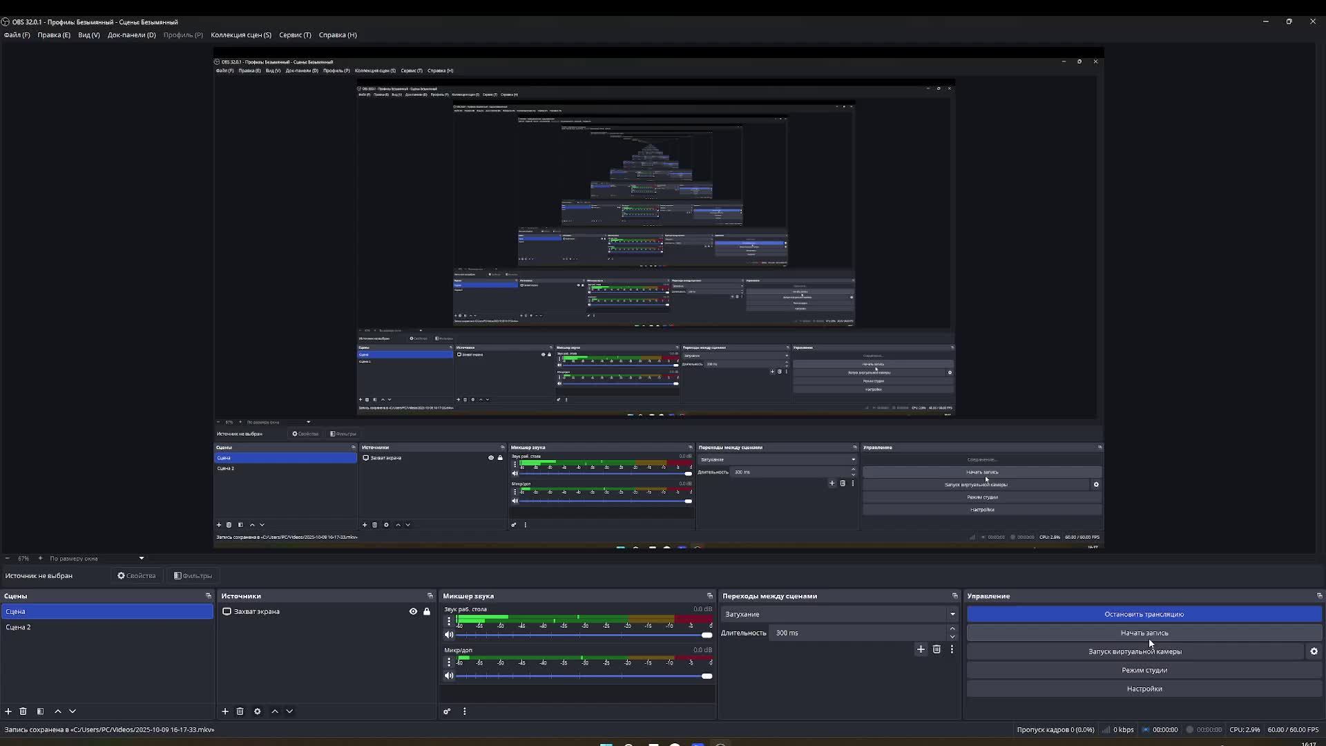Mute Звук раб. стола speaker icon
Image resolution: width=1326 pixels, height=746 pixels.
(449, 635)
